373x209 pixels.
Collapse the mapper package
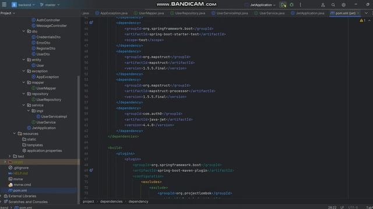click(x=23, y=82)
